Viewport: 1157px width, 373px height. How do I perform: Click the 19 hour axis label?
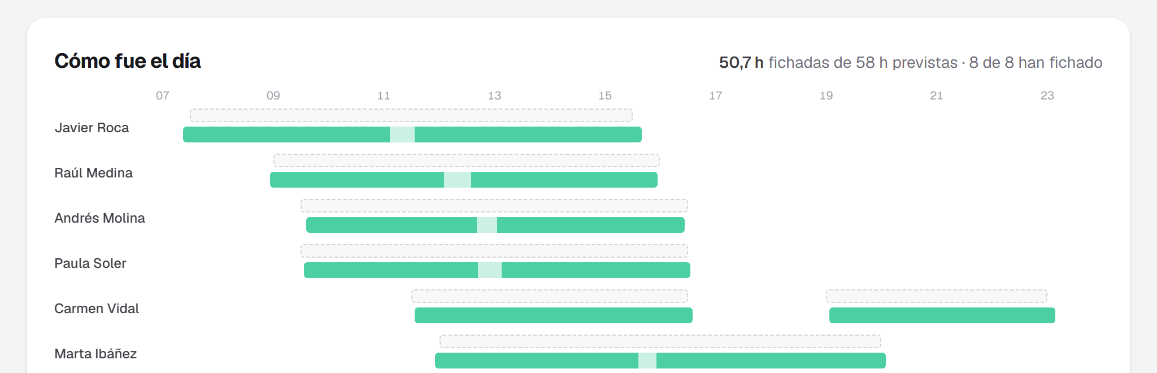coord(826,96)
